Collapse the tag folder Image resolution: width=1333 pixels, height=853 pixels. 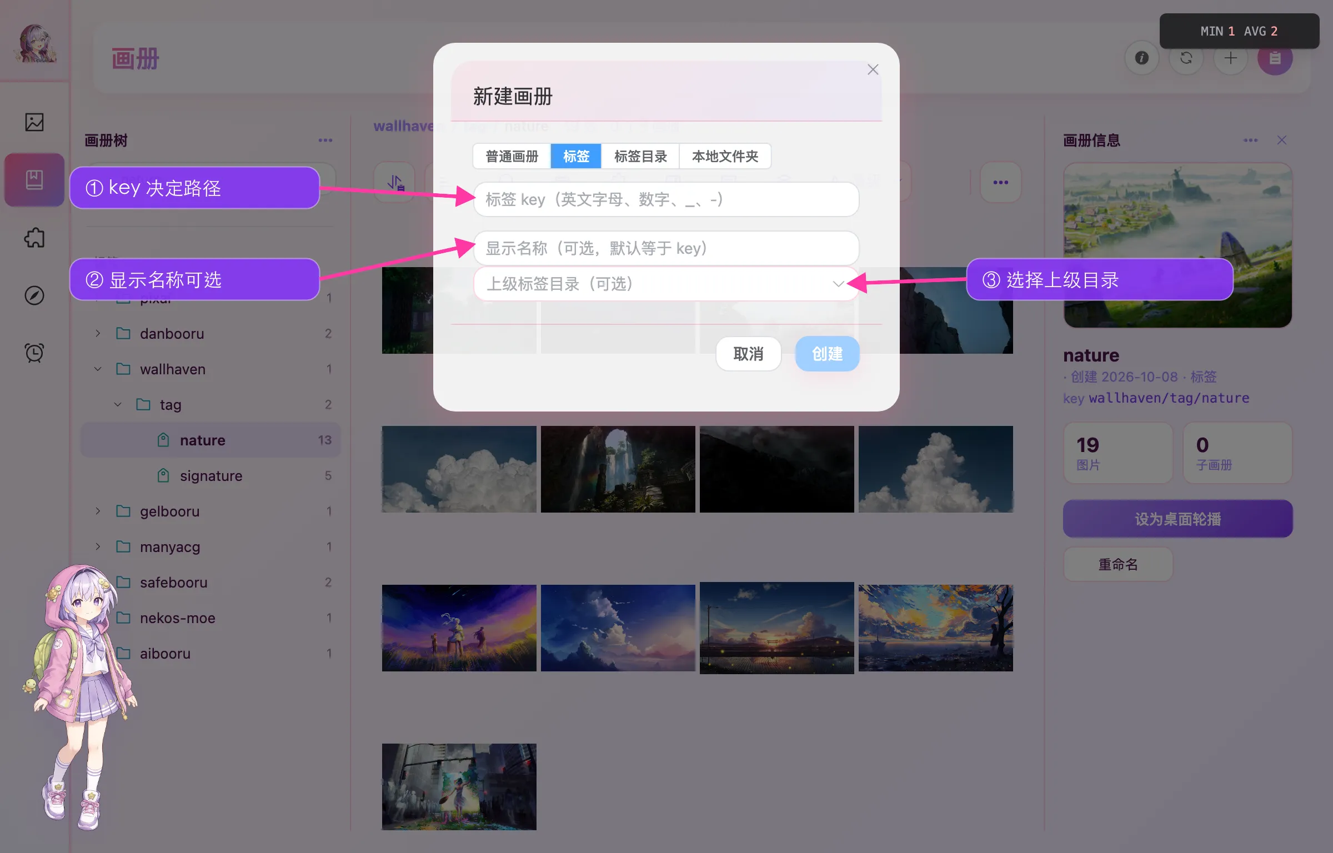tap(118, 405)
